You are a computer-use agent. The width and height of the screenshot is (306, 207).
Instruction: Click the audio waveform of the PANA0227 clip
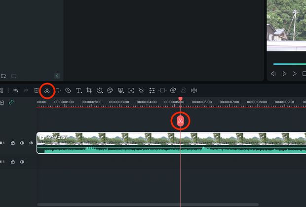(x=171, y=150)
